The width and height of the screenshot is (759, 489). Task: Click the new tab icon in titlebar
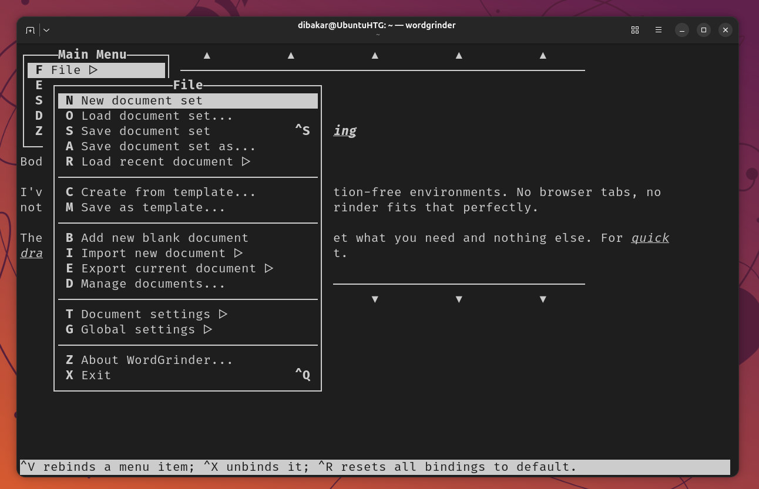[x=30, y=30]
